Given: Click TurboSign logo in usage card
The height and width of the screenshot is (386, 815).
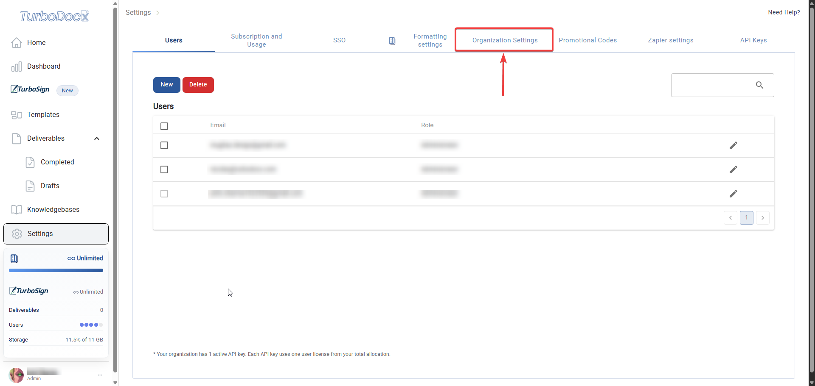Looking at the screenshot, I should (x=29, y=291).
